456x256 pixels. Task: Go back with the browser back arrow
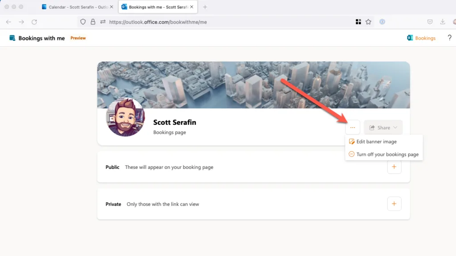[x=9, y=22]
